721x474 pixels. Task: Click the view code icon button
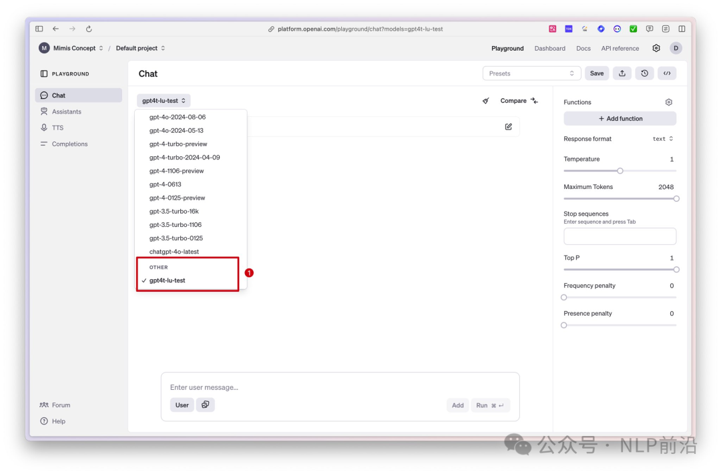pos(667,73)
